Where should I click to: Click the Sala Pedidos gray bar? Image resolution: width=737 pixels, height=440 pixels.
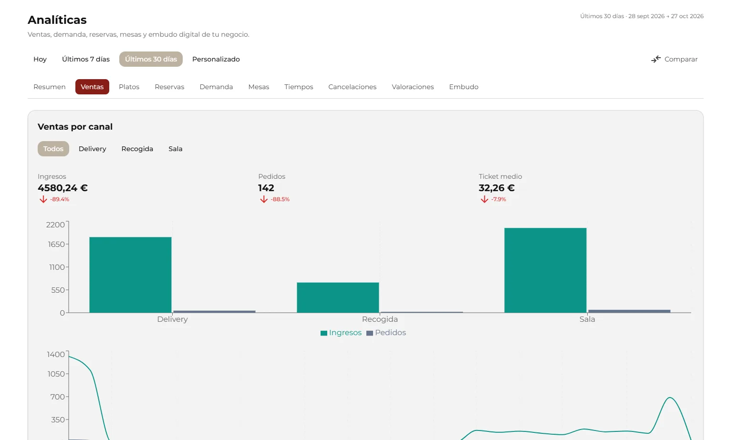(x=629, y=311)
